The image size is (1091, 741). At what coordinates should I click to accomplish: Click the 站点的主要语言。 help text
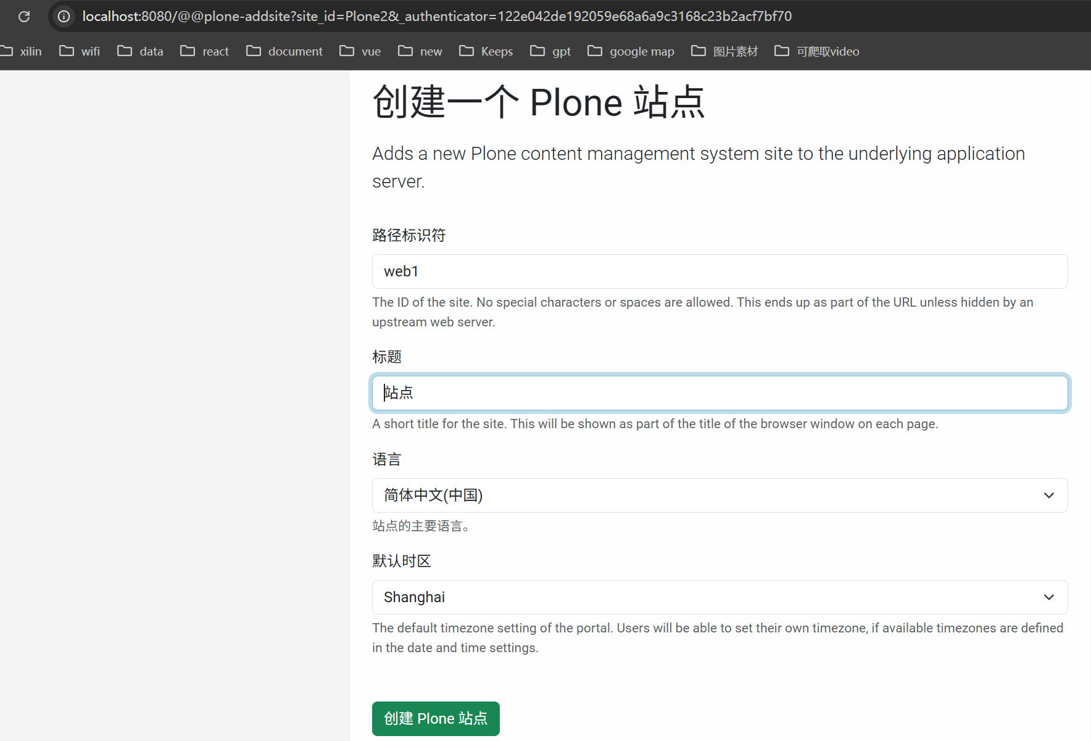pos(423,526)
